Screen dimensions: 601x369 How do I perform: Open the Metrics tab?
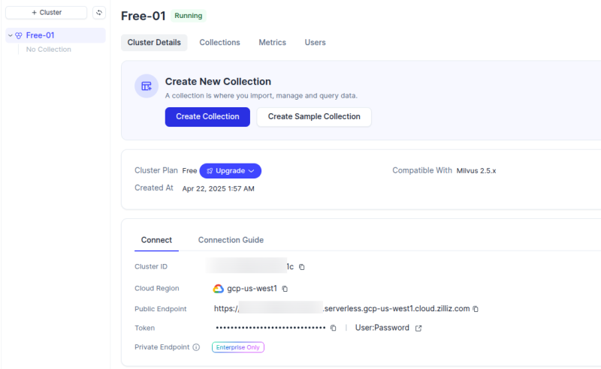point(272,43)
